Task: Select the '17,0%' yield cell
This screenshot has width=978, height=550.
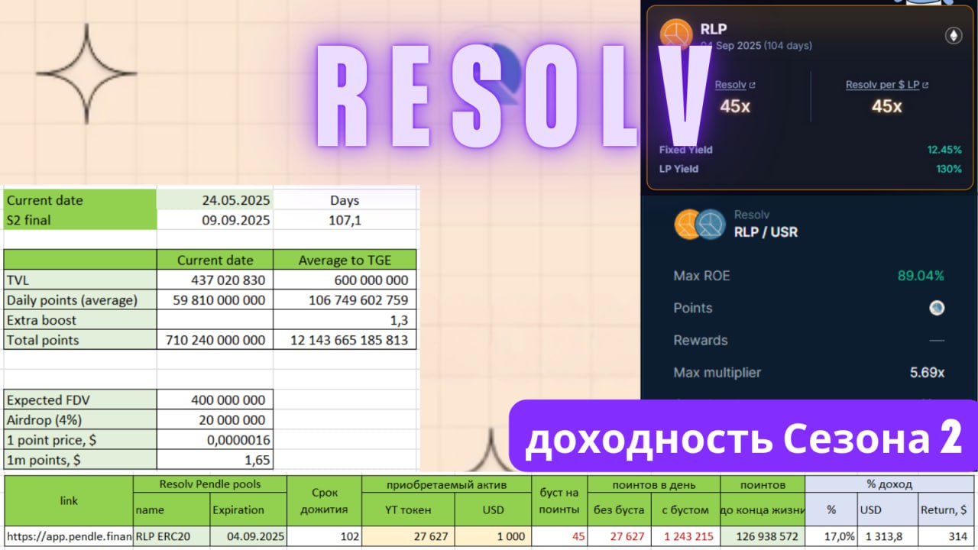Action: coord(831,536)
